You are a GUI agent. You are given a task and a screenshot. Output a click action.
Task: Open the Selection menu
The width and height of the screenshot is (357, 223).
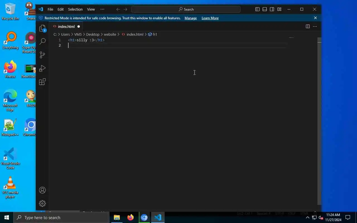pos(75,9)
